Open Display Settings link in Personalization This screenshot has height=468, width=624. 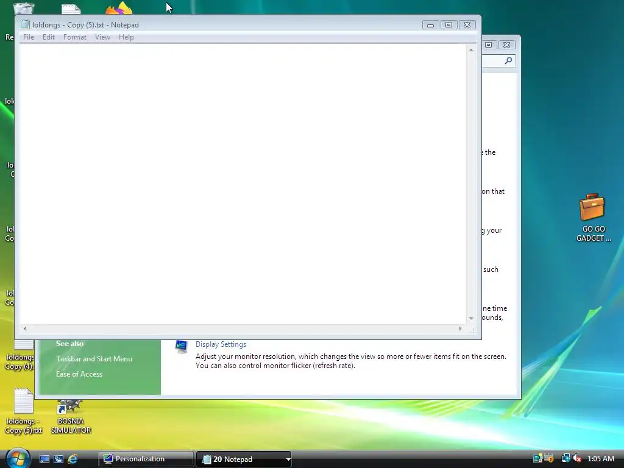click(x=221, y=344)
